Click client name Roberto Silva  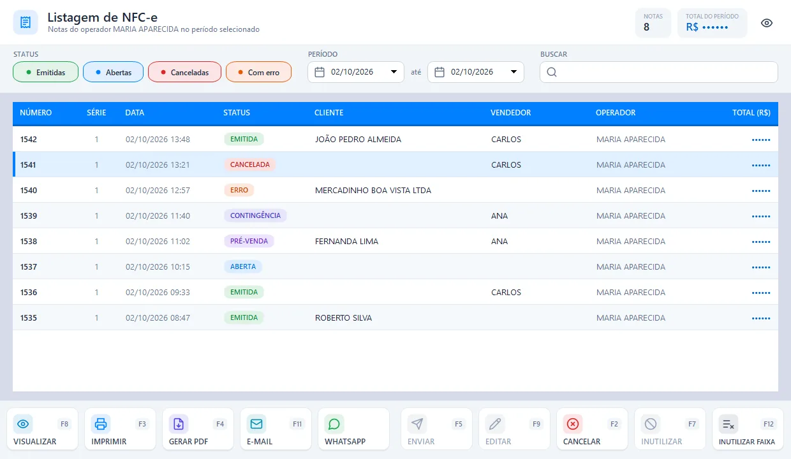pos(343,317)
